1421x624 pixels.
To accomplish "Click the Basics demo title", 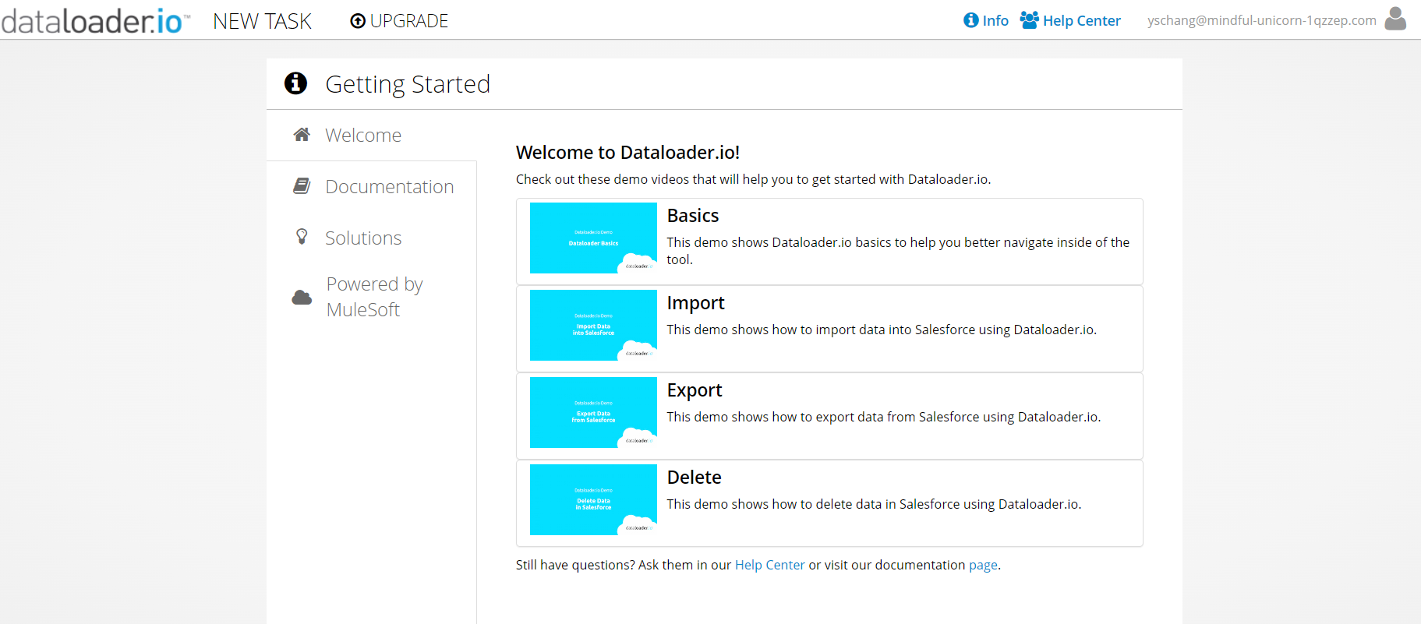I will click(693, 216).
